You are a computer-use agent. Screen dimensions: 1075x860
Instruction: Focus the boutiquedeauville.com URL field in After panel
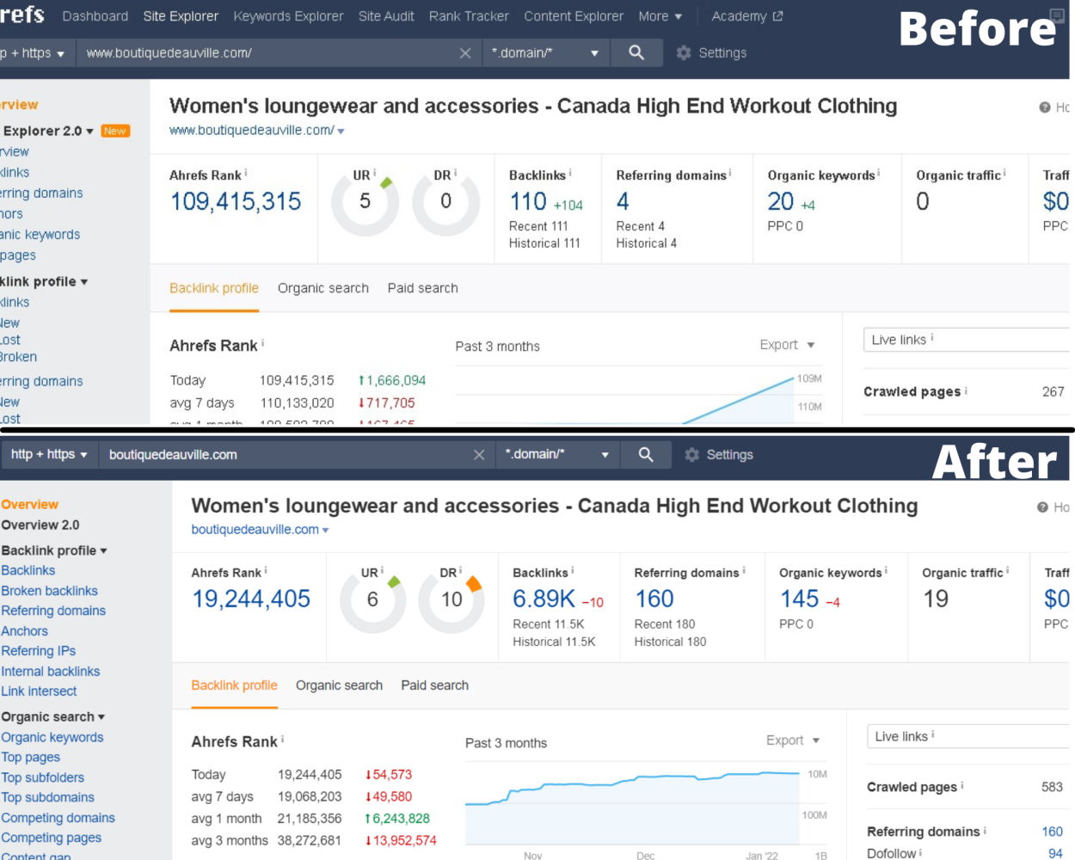point(286,455)
